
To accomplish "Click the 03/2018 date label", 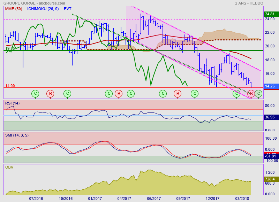I will 242,199.
